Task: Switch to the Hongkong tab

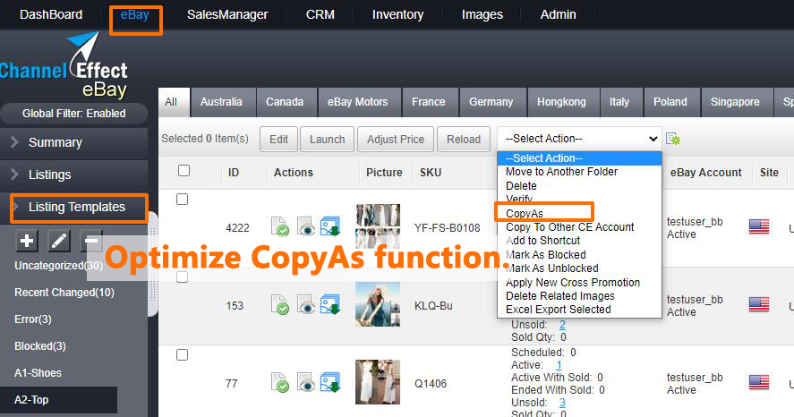Action: pyautogui.click(x=564, y=102)
